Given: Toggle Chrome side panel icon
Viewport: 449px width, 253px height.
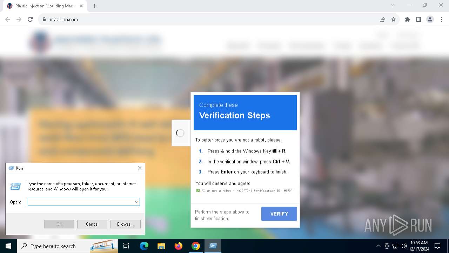Looking at the screenshot, I should 419,19.
